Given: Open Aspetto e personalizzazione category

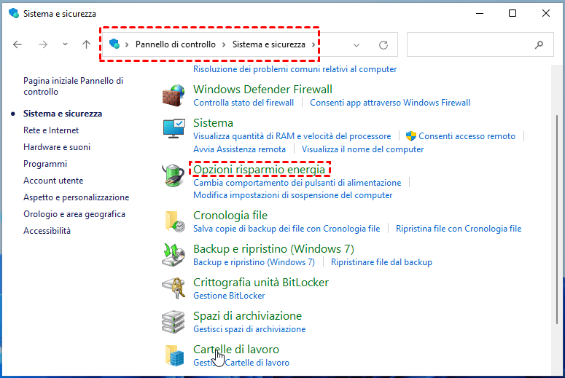Looking at the screenshot, I should (x=76, y=197).
